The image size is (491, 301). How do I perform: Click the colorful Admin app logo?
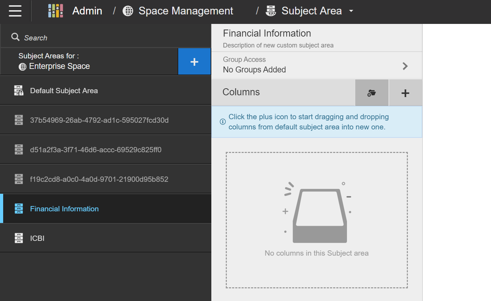[56, 11]
